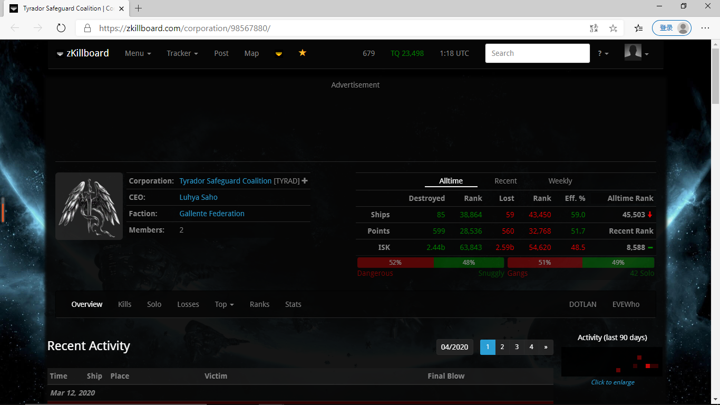Switch to the Weekly stats tab
Viewport: 720px width, 405px height.
[x=560, y=181]
